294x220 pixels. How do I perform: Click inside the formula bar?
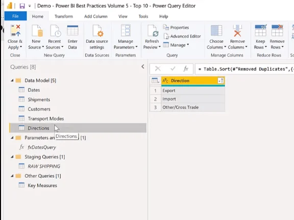(244, 69)
